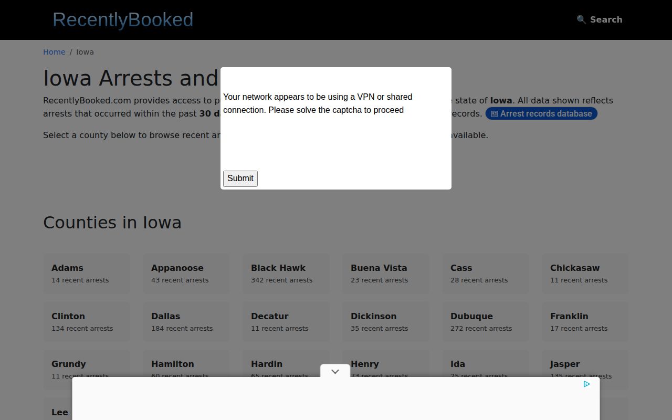Select Black Hawk county card
This screenshot has width=672, height=420.
286,274
